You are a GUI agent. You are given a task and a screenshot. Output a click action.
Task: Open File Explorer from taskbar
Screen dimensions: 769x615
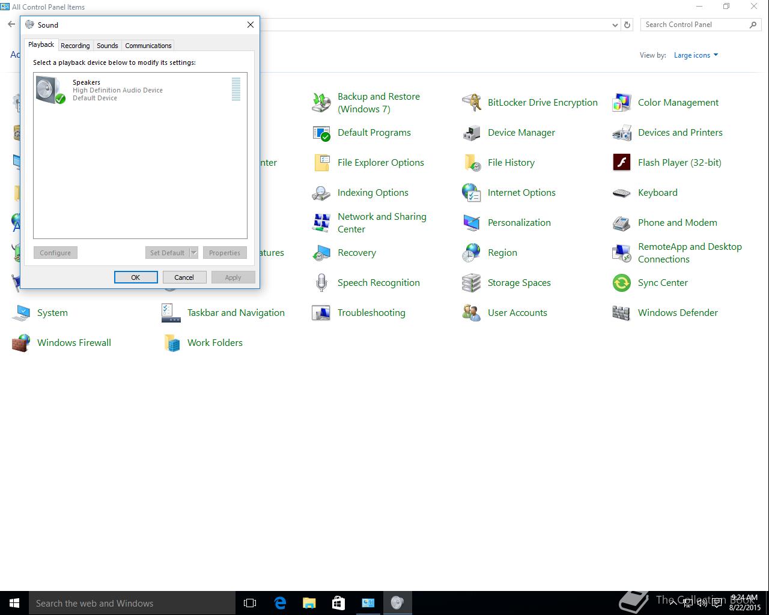(x=309, y=603)
